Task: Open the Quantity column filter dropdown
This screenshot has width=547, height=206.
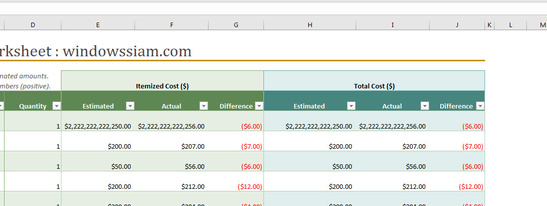Action: point(56,106)
